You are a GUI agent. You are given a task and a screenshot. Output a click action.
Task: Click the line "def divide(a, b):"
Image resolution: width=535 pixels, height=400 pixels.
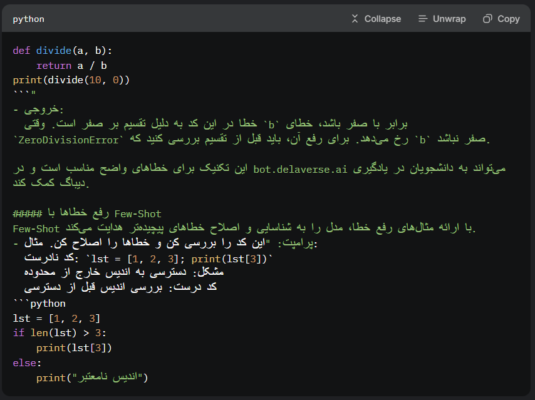tap(63, 51)
